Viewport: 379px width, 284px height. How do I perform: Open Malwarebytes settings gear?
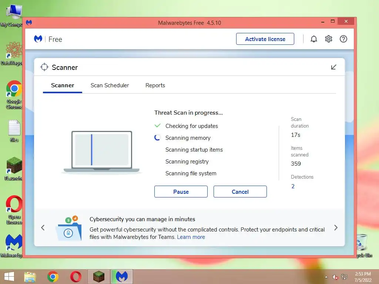(328, 39)
